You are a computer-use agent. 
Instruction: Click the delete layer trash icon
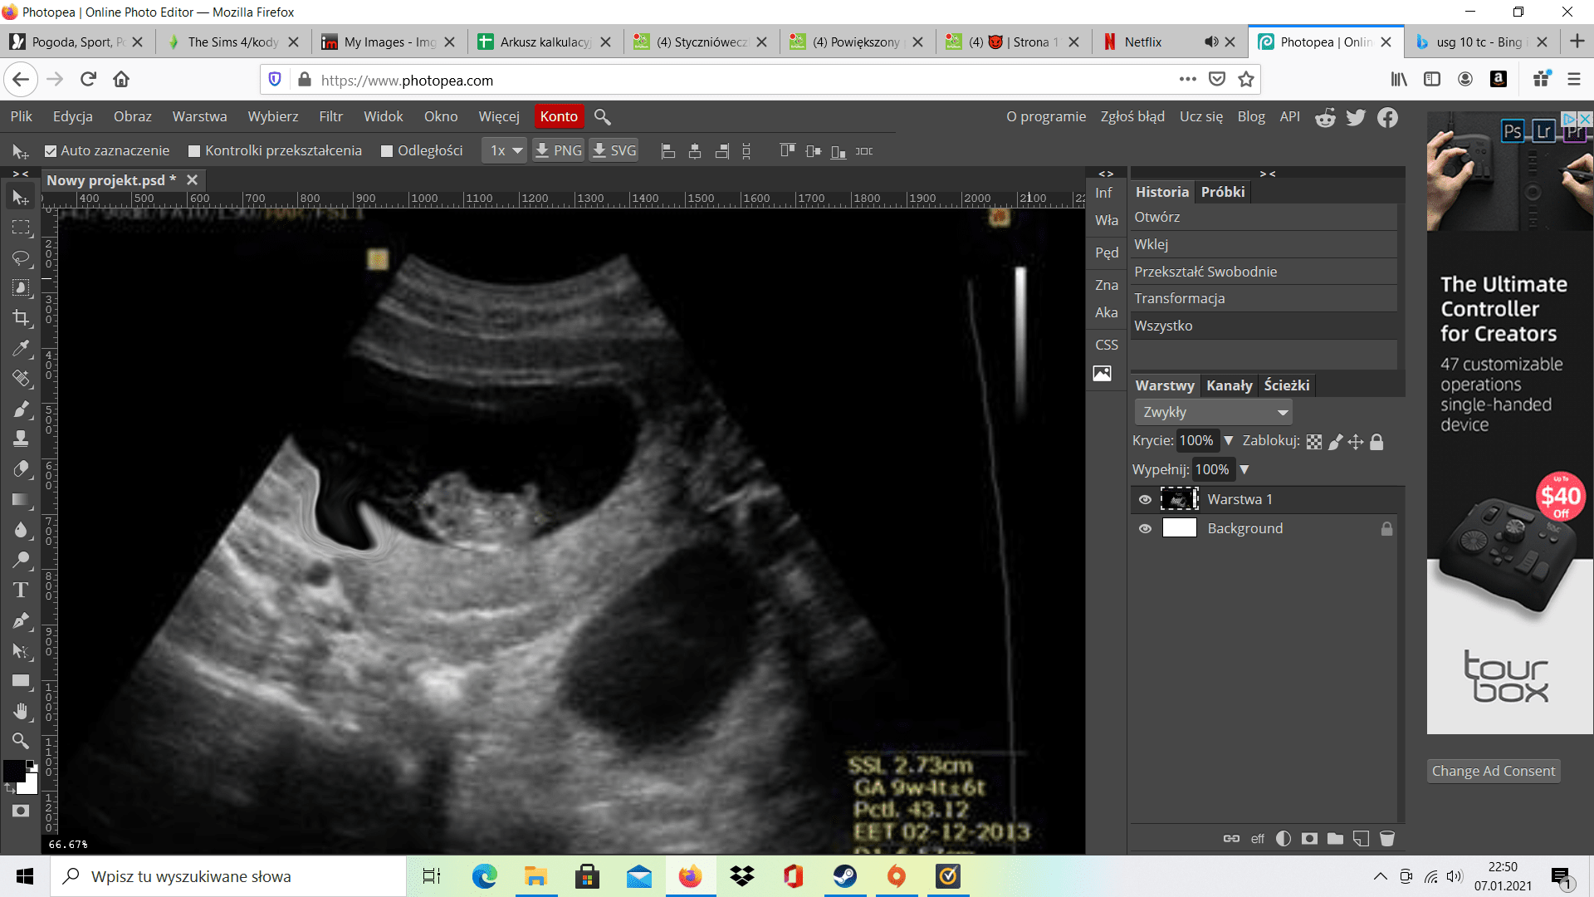(1386, 839)
